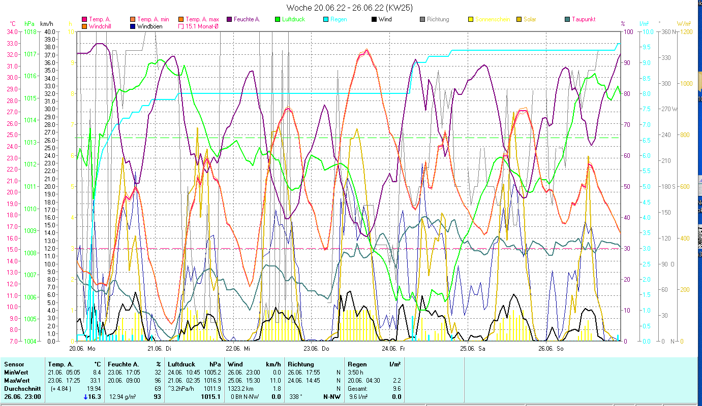Click the '0 Bft N-NW' wind force text

pyautogui.click(x=245, y=397)
